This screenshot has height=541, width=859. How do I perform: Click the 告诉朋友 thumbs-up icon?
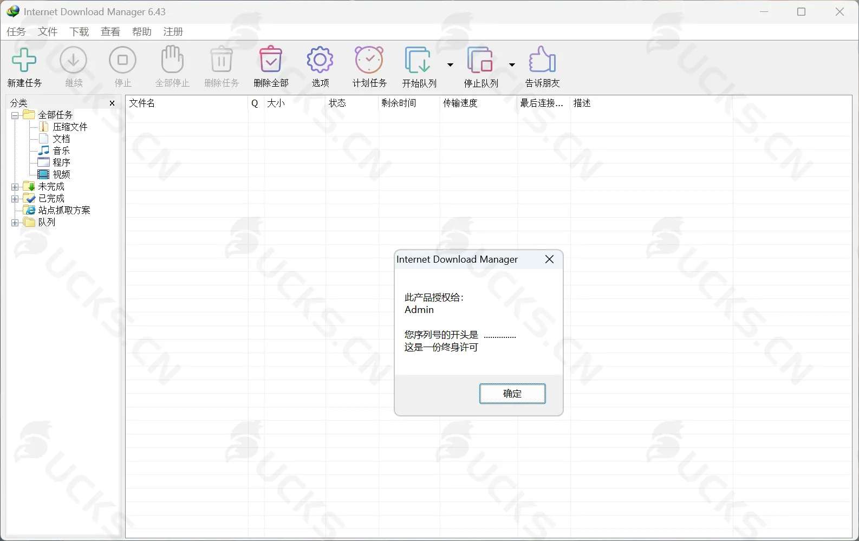(542, 60)
